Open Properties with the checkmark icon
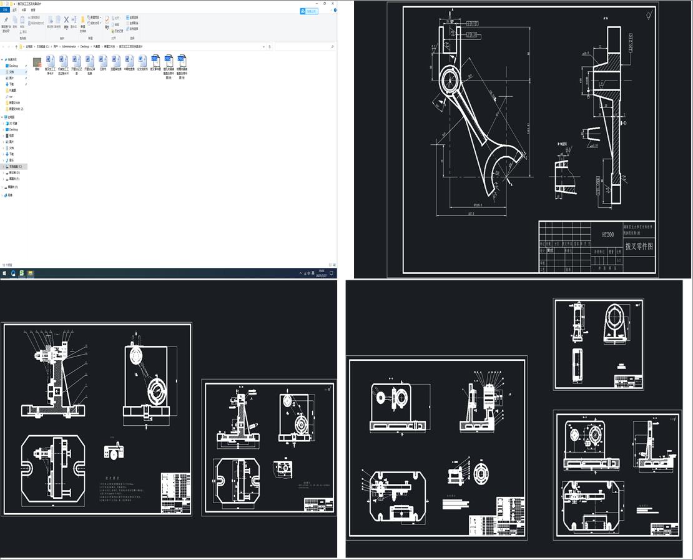693x560 pixels. [x=107, y=20]
